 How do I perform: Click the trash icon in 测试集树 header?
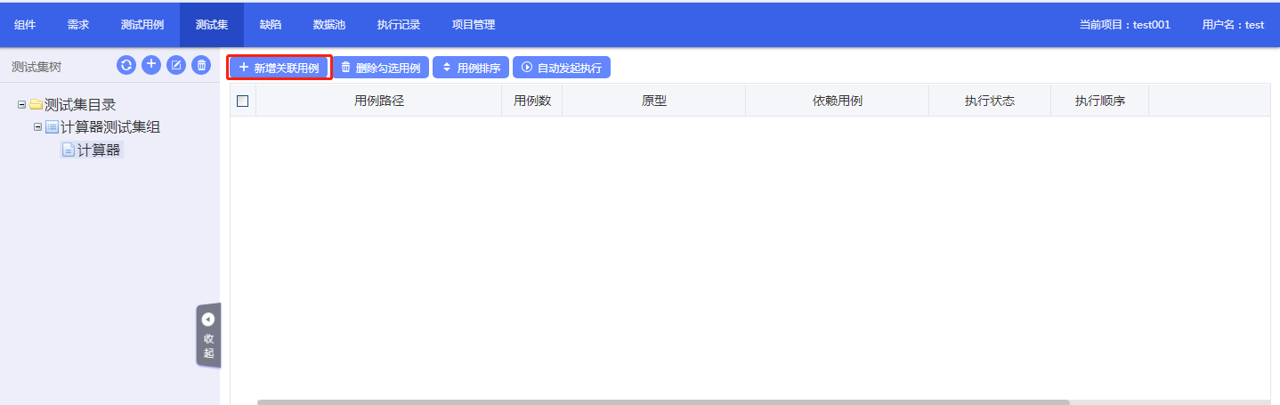click(x=201, y=65)
